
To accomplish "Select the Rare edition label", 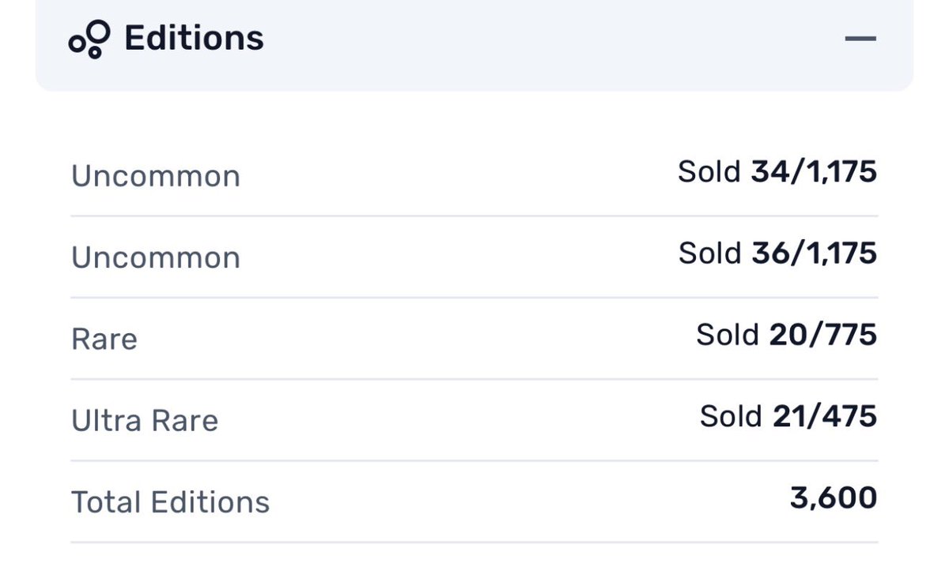I will coord(104,340).
